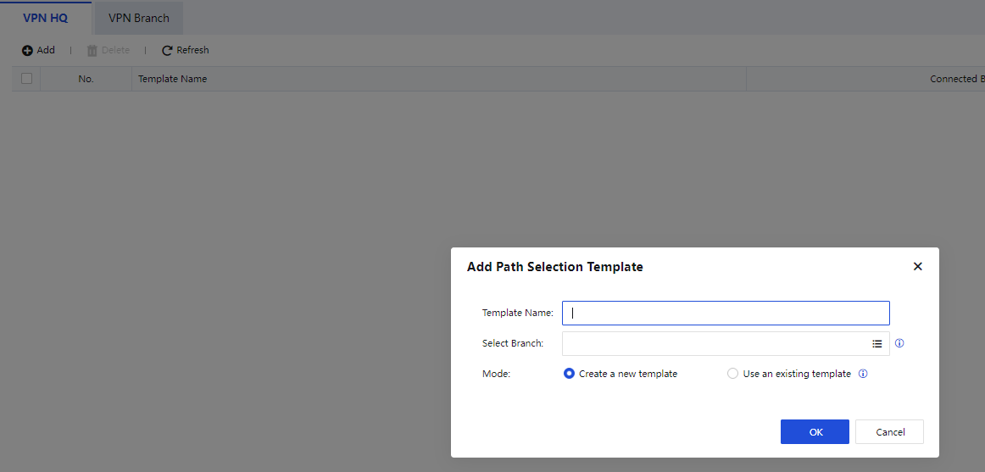Image resolution: width=985 pixels, height=472 pixels.
Task: Open the branch list icon in Select Branch
Action: pyautogui.click(x=877, y=344)
